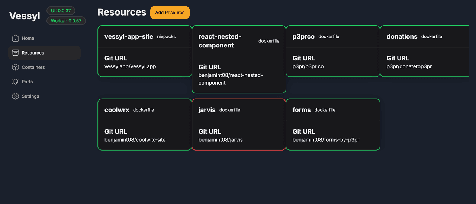Image resolution: width=476 pixels, height=204 pixels.
Task: Open the vessyl-app-site resource card
Action: 145,51
